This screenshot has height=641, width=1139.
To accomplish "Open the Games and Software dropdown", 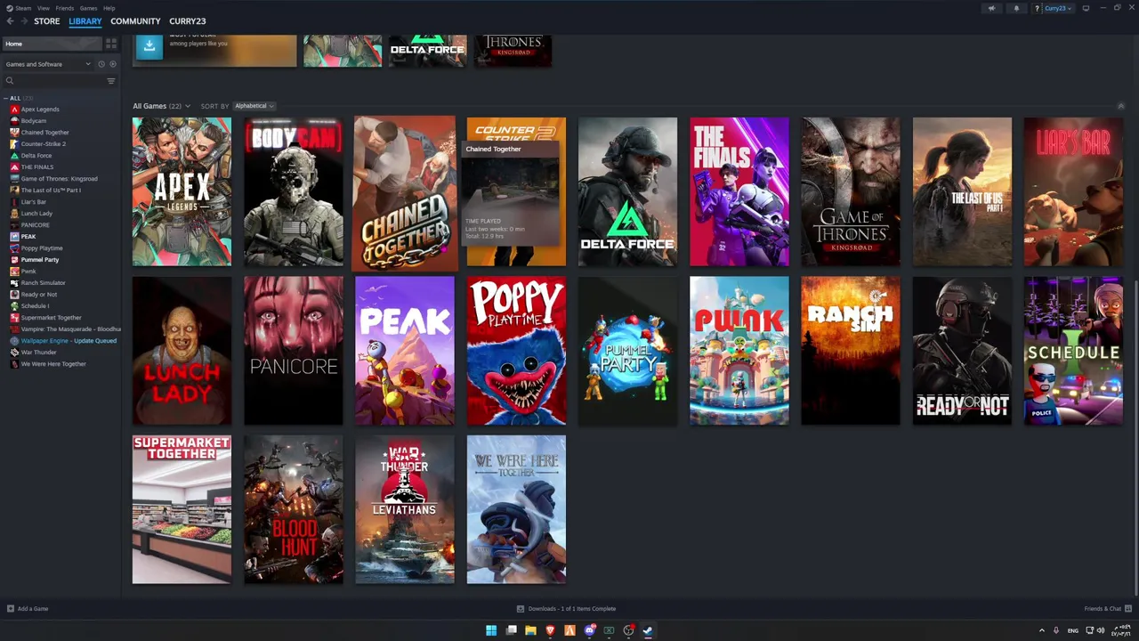I will coord(47,64).
